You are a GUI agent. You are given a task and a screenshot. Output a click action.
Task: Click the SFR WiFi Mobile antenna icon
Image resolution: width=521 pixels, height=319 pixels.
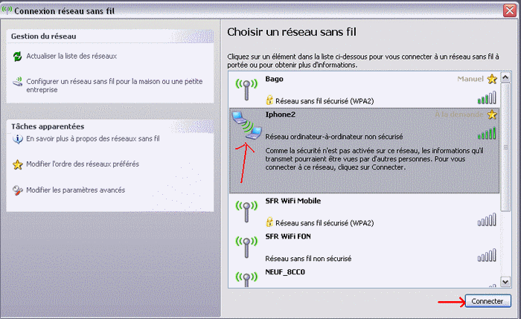(246, 212)
